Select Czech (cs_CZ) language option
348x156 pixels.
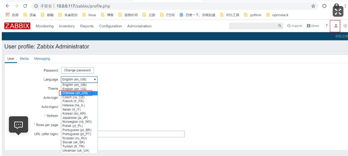click(79, 97)
